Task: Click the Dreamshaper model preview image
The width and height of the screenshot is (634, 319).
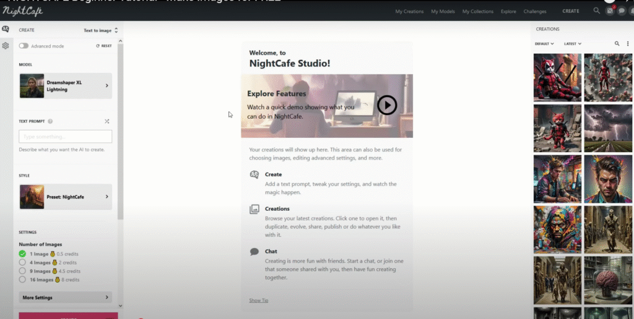Action: (32, 85)
